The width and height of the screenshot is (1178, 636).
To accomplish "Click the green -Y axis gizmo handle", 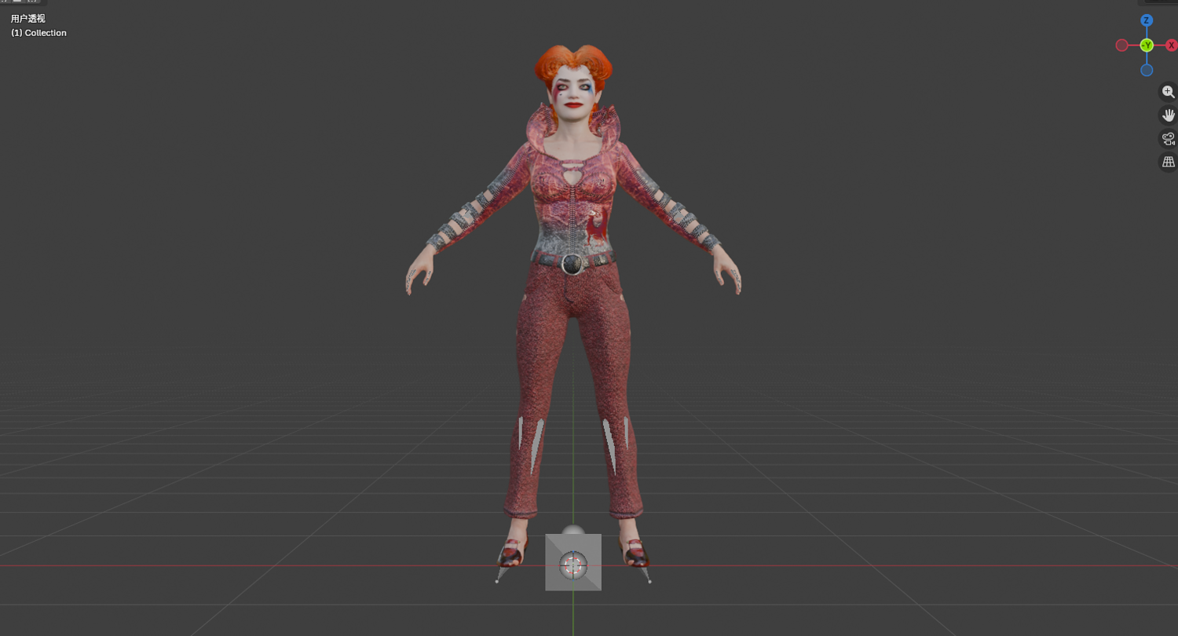I will [1147, 46].
